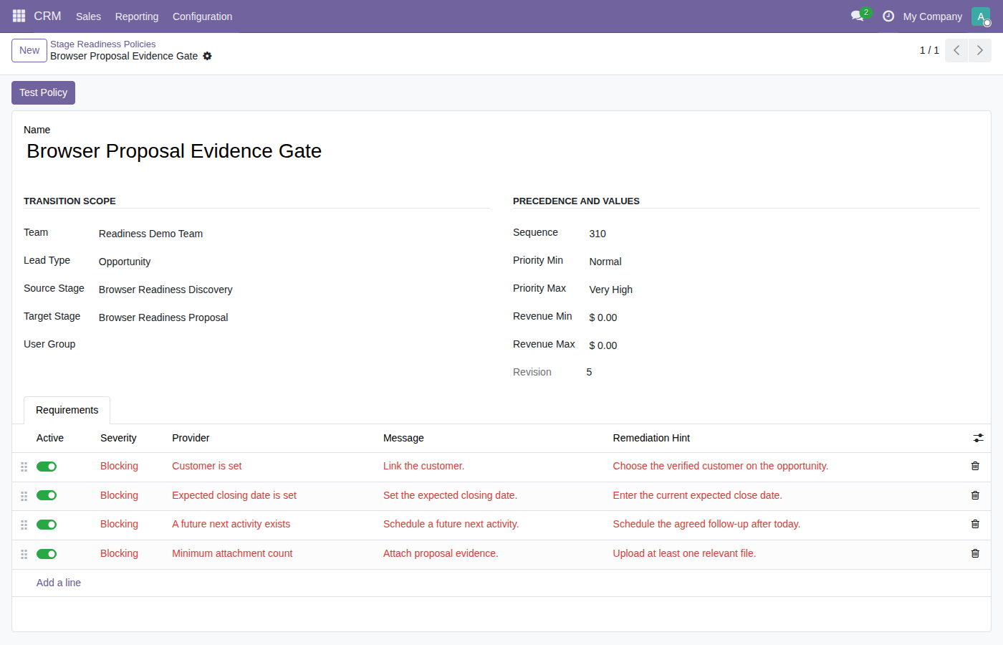
Task: Open the Reporting menu
Action: click(137, 16)
